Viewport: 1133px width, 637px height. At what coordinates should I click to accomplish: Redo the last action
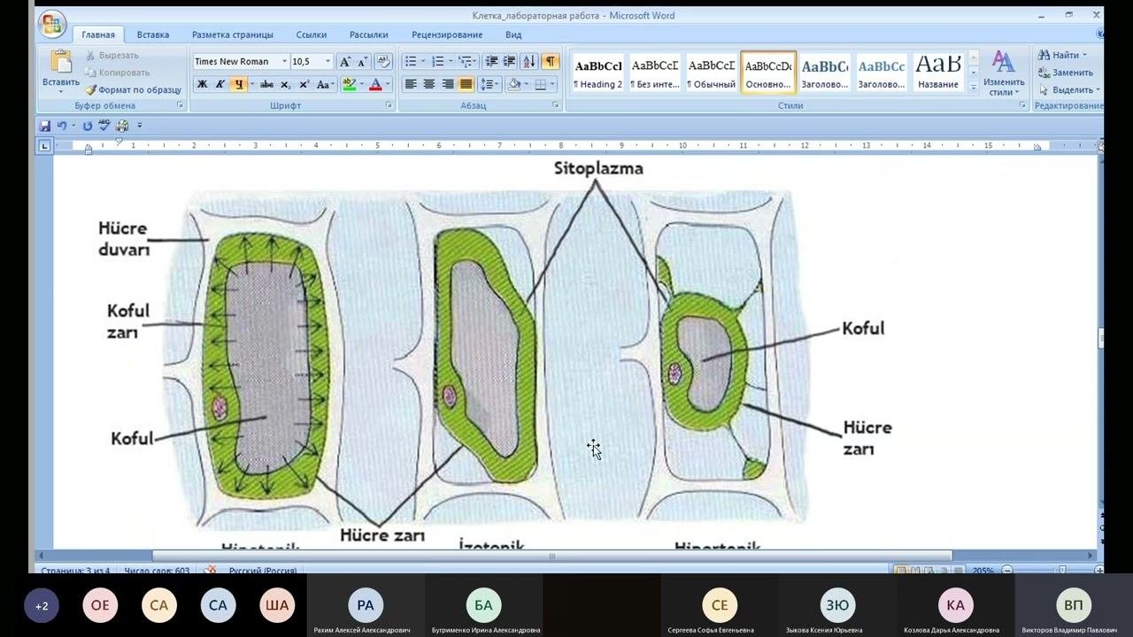coord(88,126)
